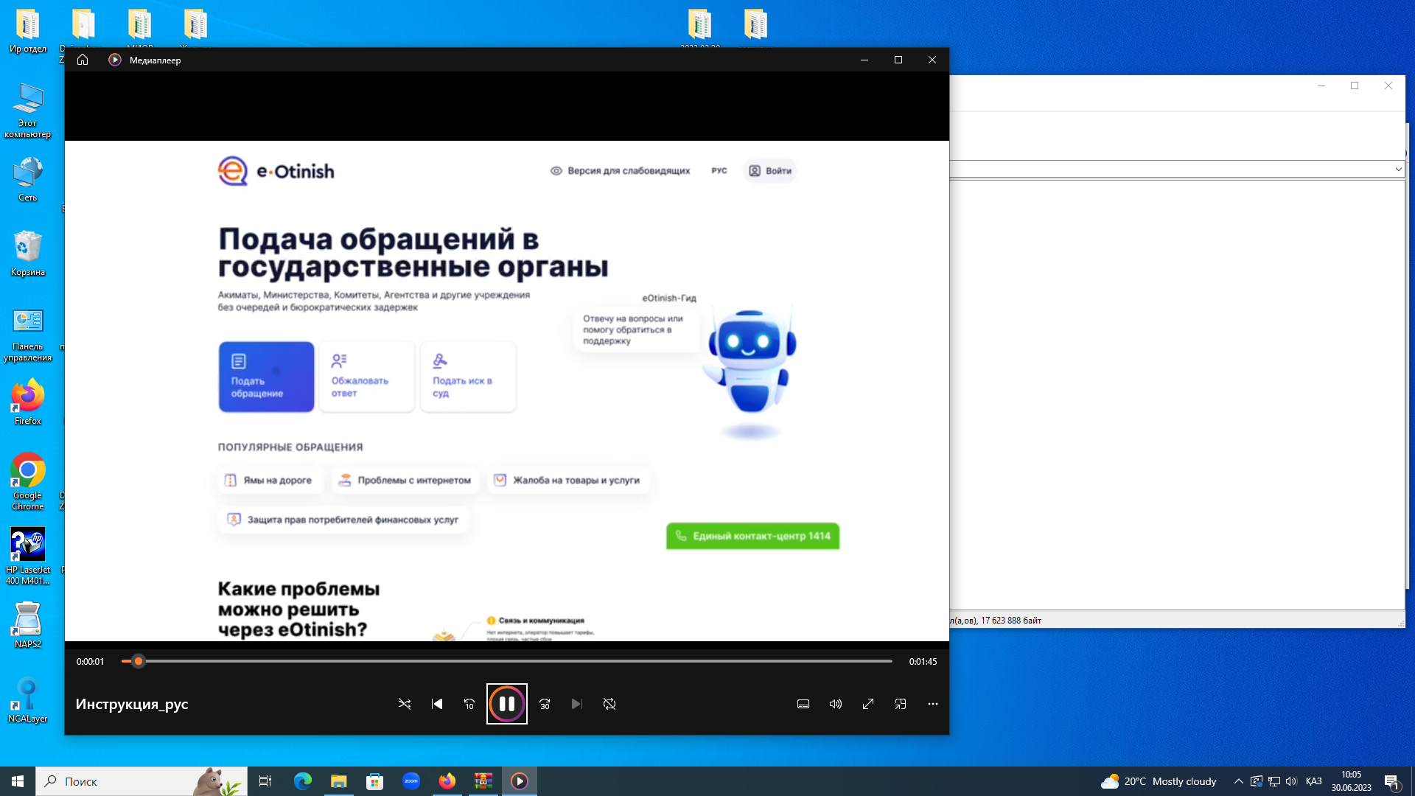Expand the dropdown in background window
The height and width of the screenshot is (796, 1415).
(x=1398, y=170)
